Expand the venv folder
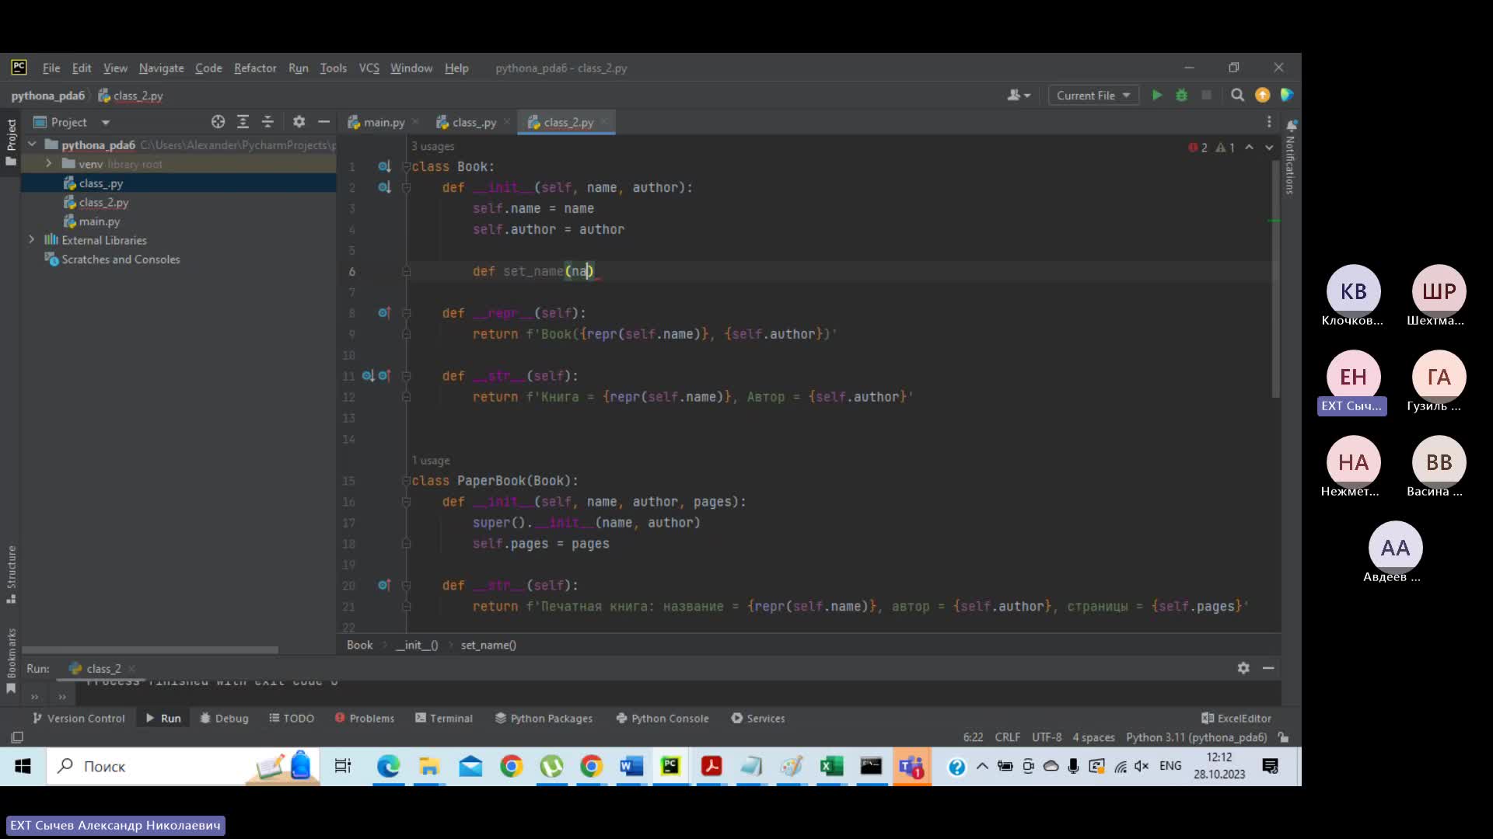This screenshot has height=839, width=1493. point(48,164)
